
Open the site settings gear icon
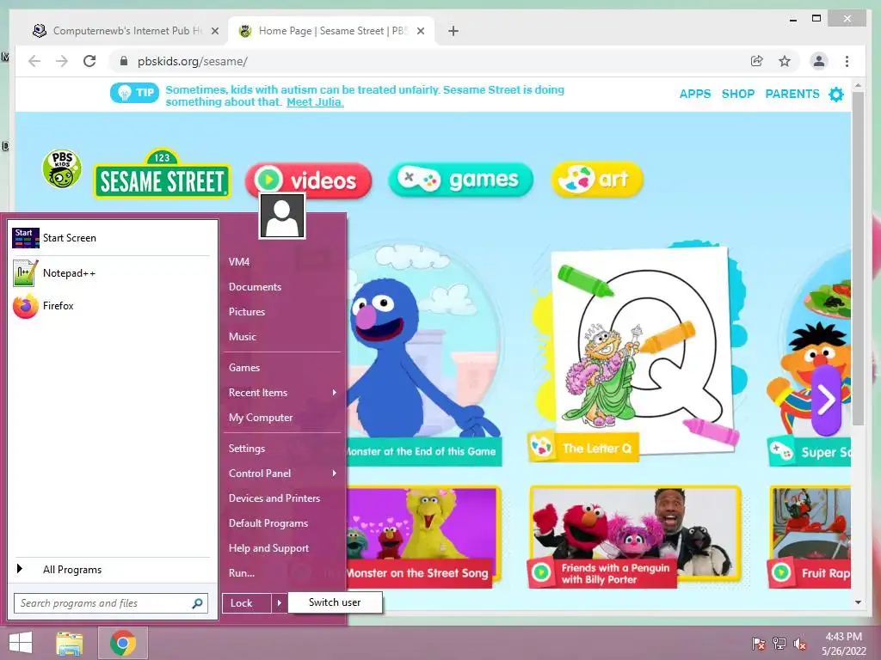coord(836,95)
